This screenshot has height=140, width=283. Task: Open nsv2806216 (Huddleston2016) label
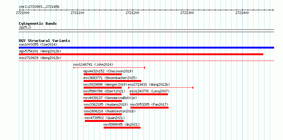pos(110,111)
